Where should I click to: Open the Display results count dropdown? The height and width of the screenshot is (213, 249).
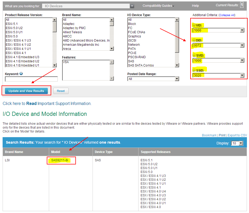241,143
